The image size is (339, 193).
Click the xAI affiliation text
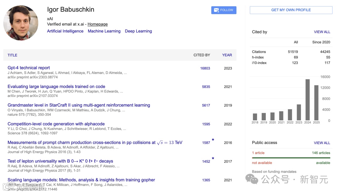tap(50, 19)
